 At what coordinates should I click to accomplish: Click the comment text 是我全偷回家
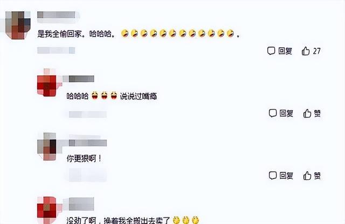(61, 34)
